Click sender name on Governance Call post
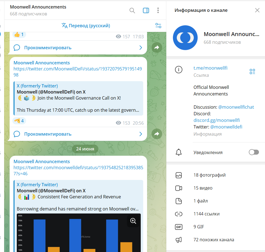The width and height of the screenshot is (265, 252). (x=42, y=63)
